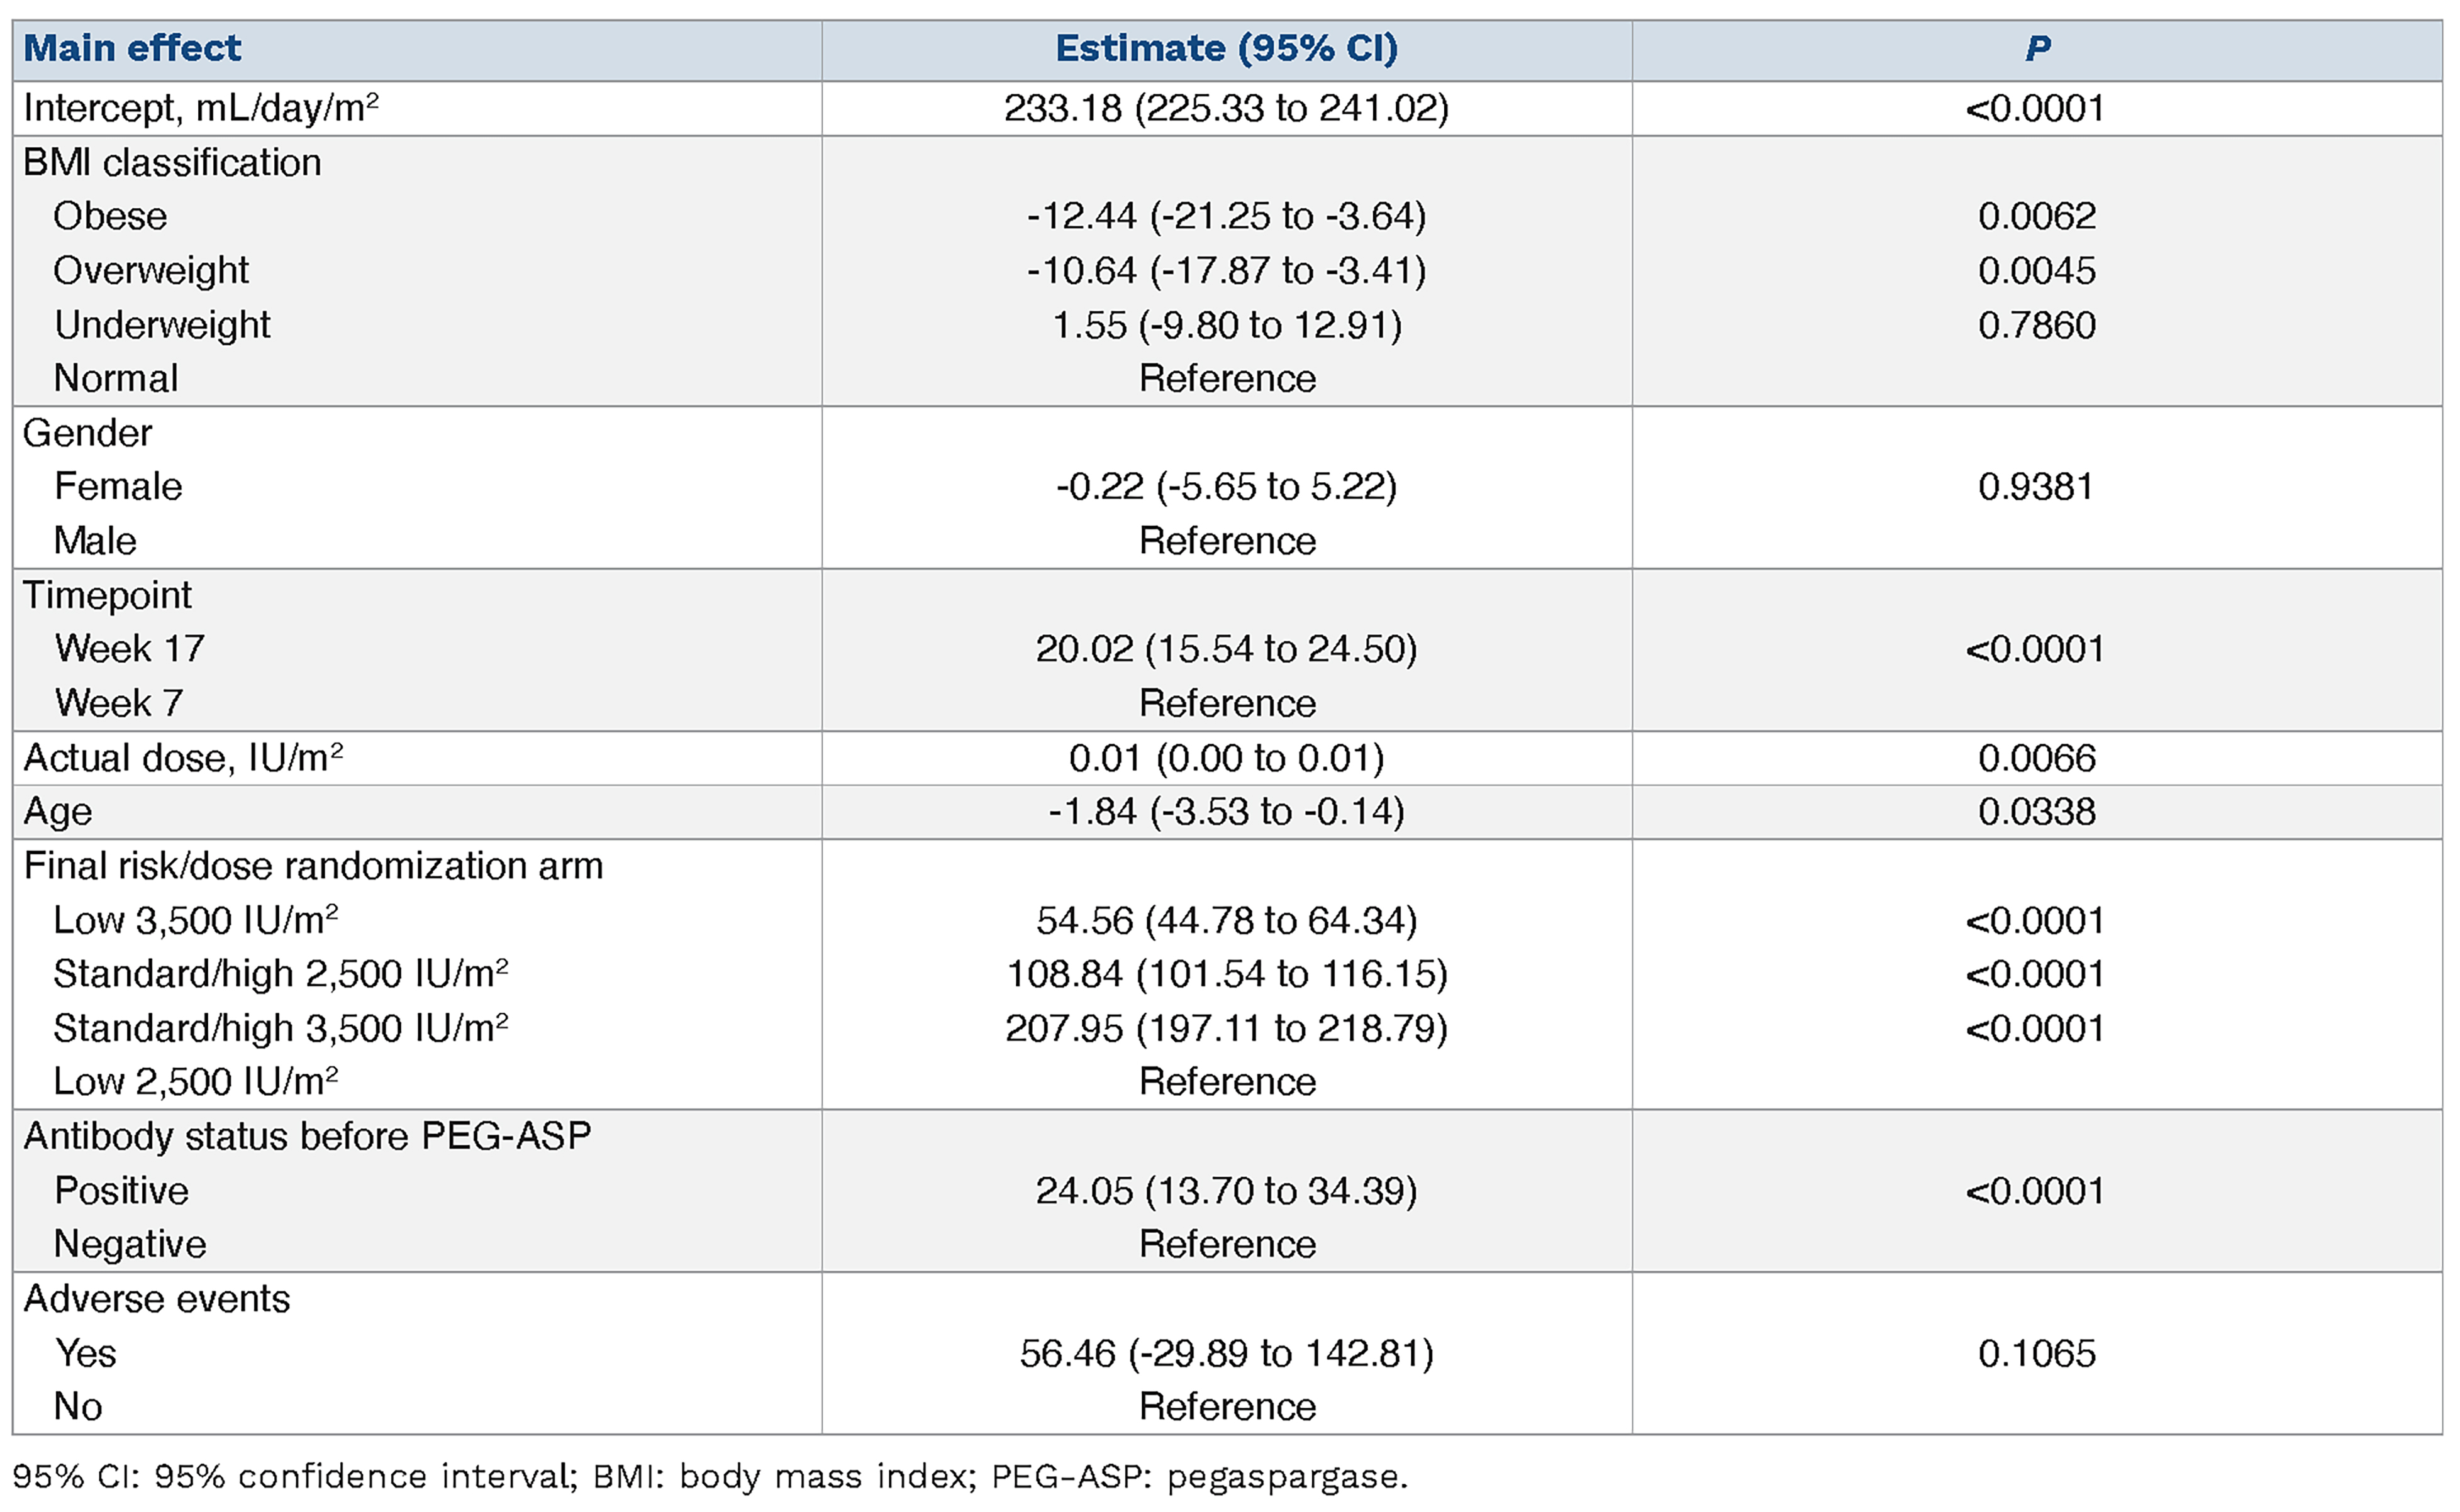Select the Age P value 0.0338

click(2037, 812)
